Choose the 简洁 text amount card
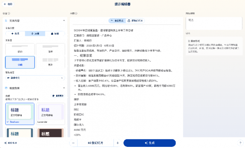This screenshot has width=245, height=148. [50, 49]
